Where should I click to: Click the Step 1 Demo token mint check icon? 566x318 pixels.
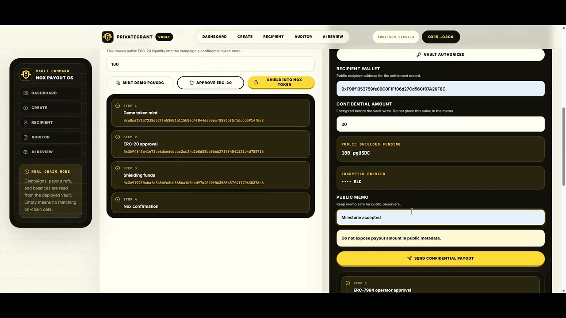click(x=118, y=106)
